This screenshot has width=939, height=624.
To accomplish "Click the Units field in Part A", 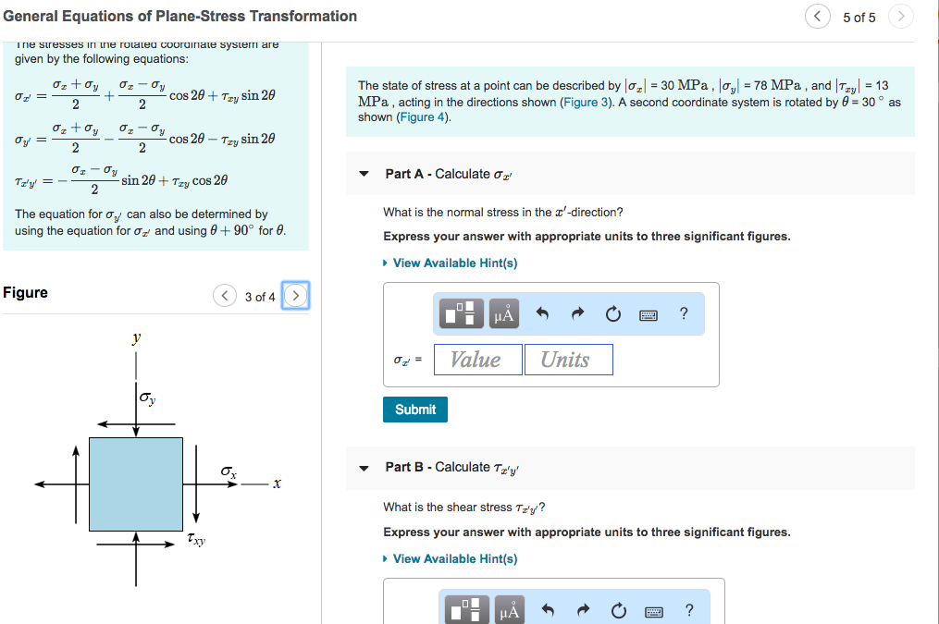I will point(568,359).
